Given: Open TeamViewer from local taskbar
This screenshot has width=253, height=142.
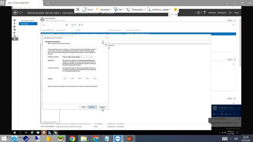Looking at the screenshot, I should (118, 138).
